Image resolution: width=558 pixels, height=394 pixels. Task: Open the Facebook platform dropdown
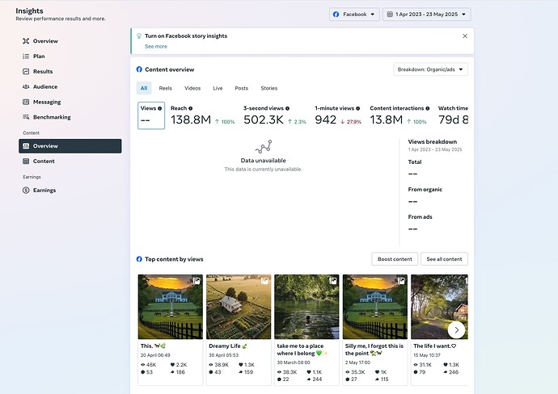coord(354,15)
